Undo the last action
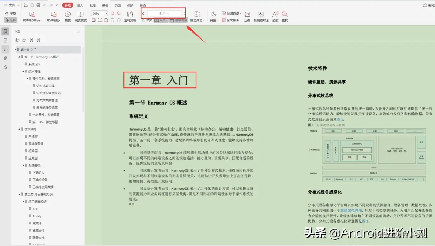 pyautogui.click(x=45, y=5)
